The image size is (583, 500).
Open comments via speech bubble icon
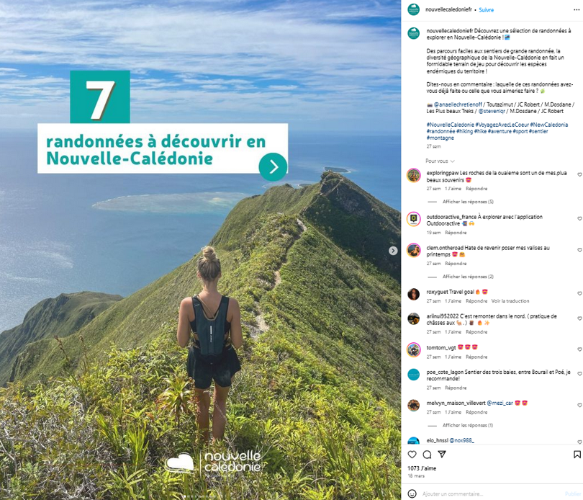[x=427, y=454]
